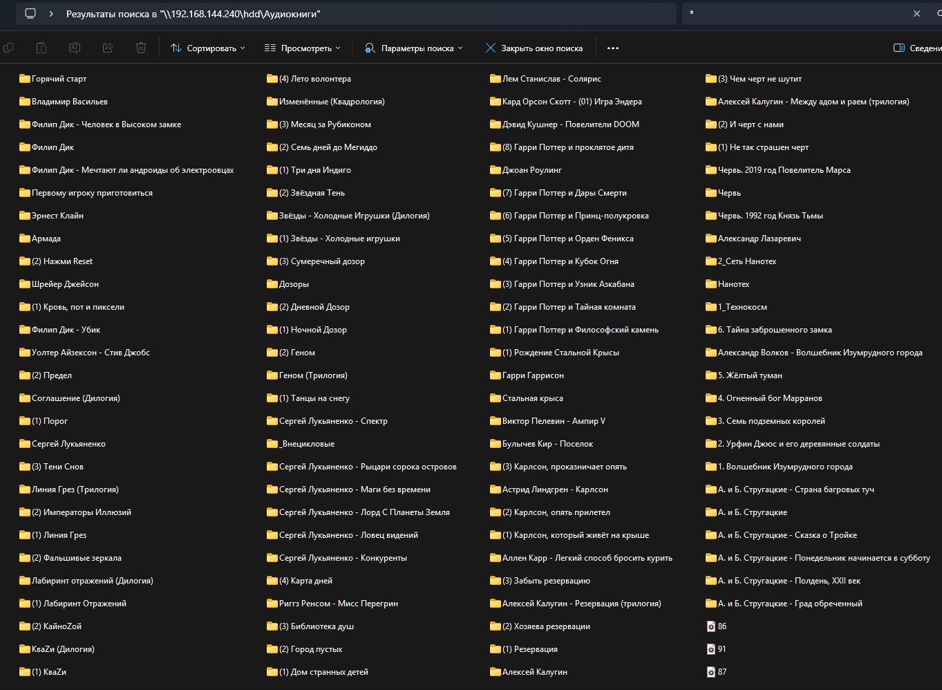942x690 pixels.
Task: Click the This PC monitor icon
Action: (30, 14)
